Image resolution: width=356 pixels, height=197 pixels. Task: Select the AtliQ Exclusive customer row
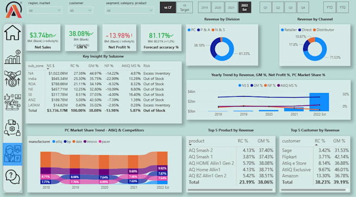[315, 170]
